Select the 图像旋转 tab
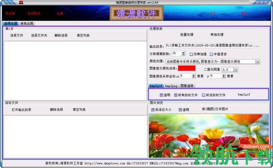Image resolution: width=273 pixels, height=168 pixels. (x=187, y=86)
